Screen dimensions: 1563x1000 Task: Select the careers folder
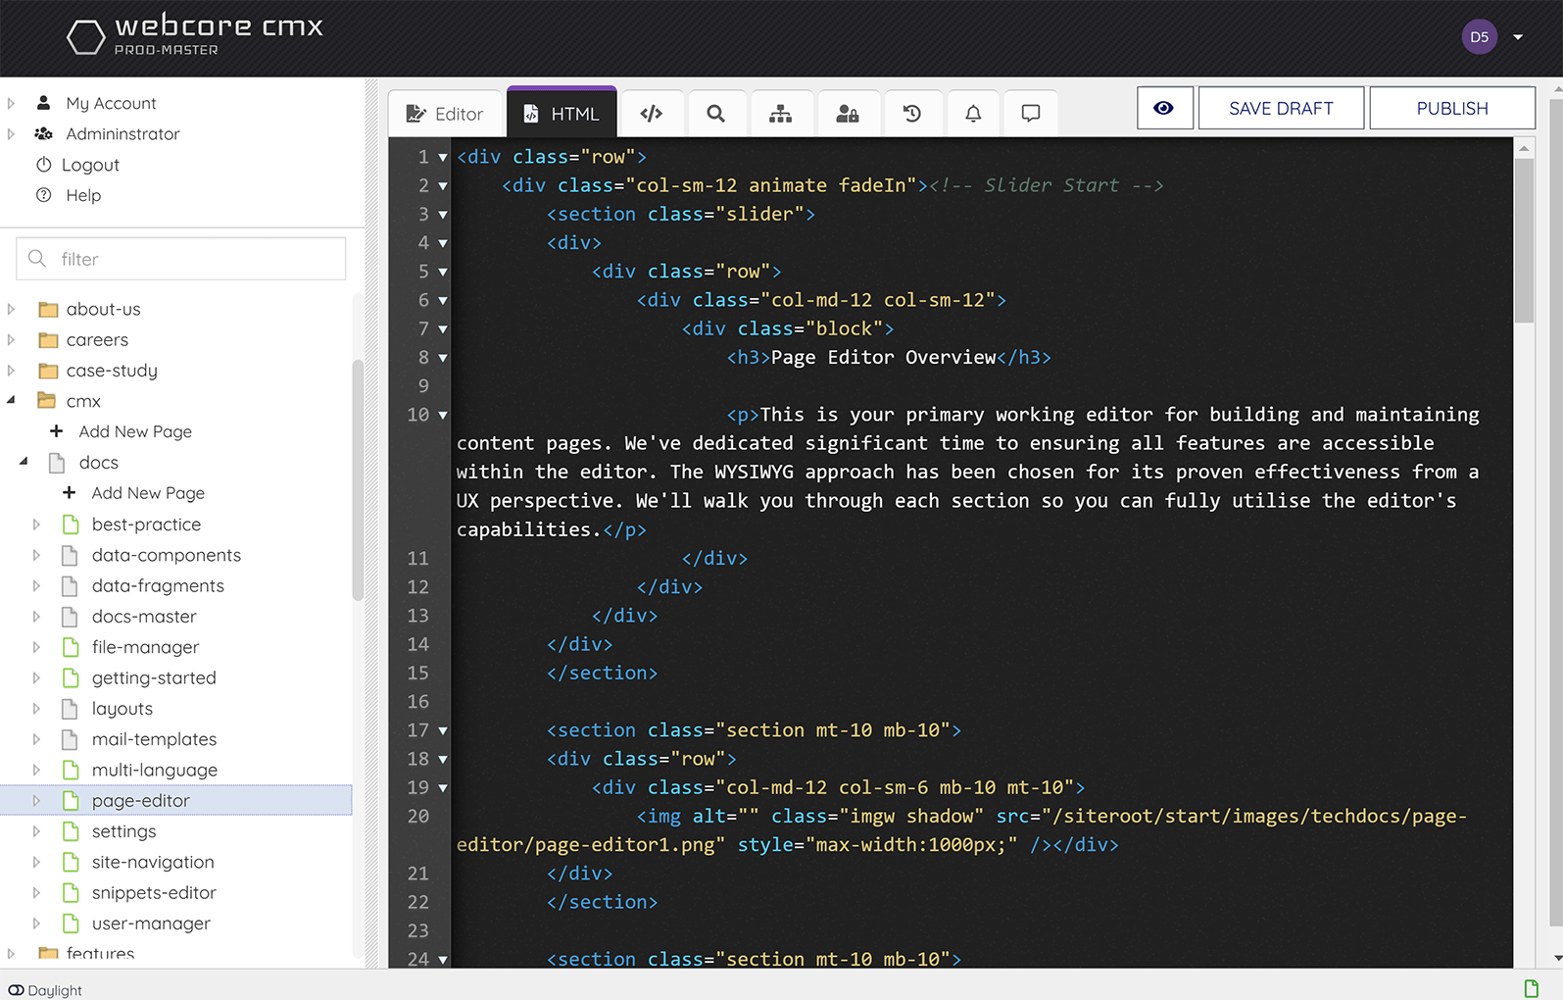(97, 339)
